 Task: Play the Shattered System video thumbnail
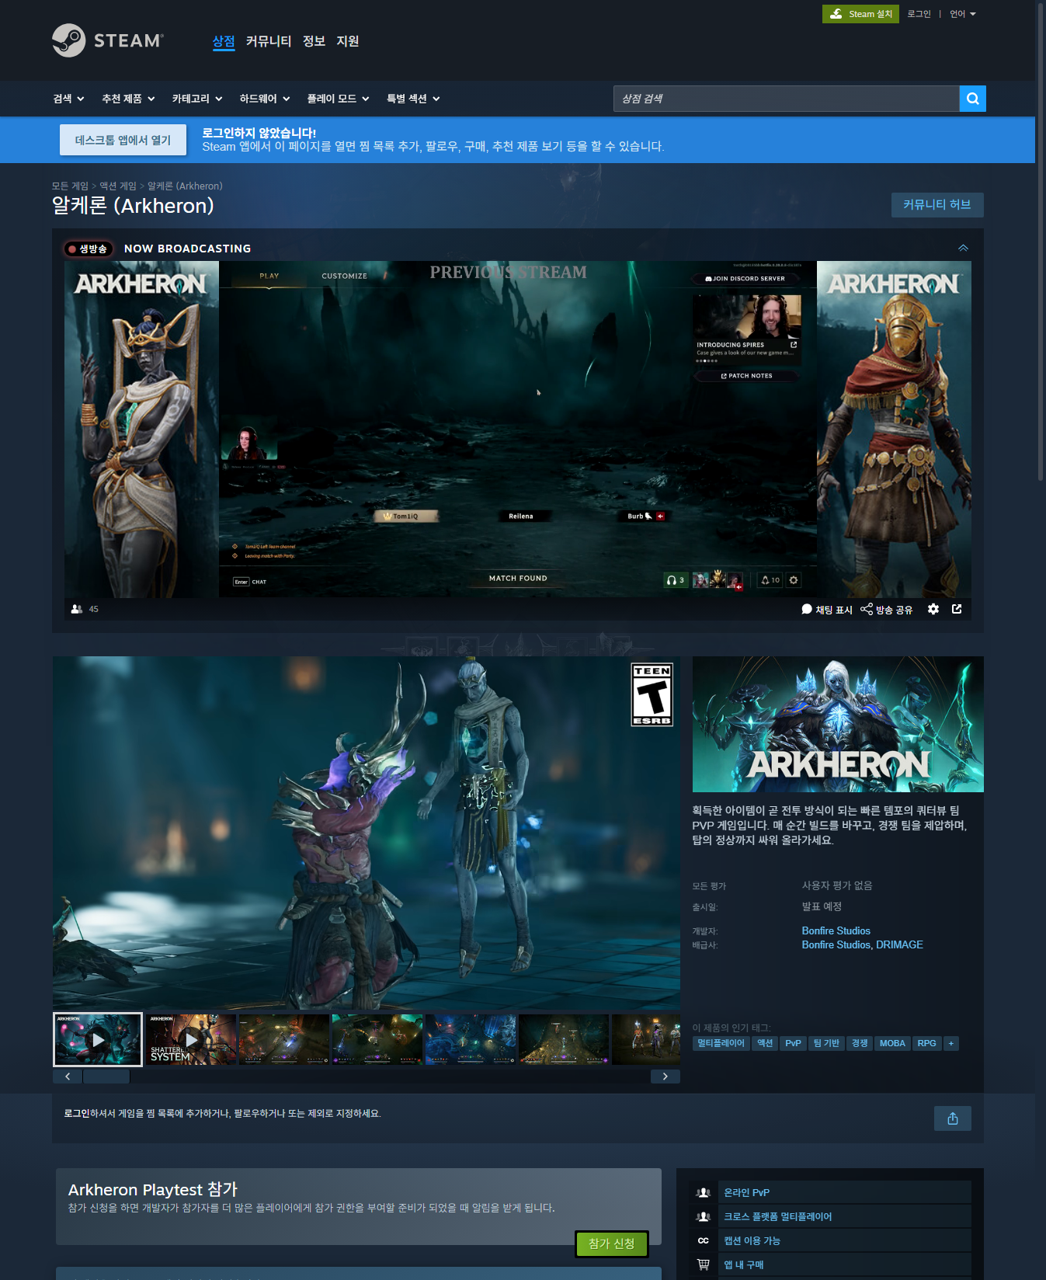pos(191,1039)
